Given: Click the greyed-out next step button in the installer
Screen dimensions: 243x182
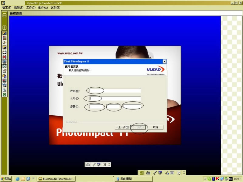Looking at the screenshot, I should click(138, 127).
